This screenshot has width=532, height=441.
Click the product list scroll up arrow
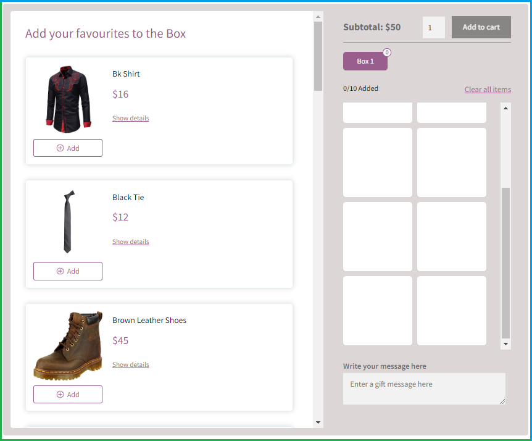(318, 17)
